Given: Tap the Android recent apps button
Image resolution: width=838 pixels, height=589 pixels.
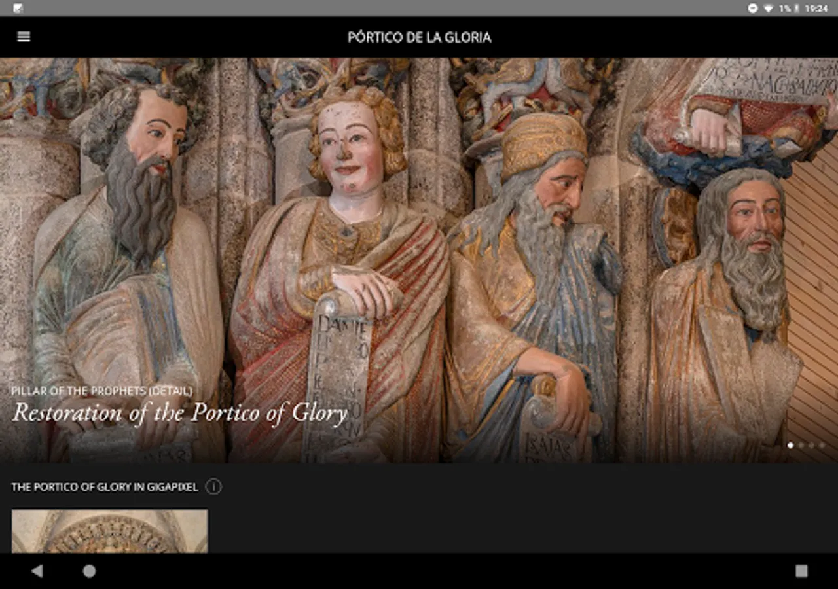Looking at the screenshot, I should pos(801,571).
